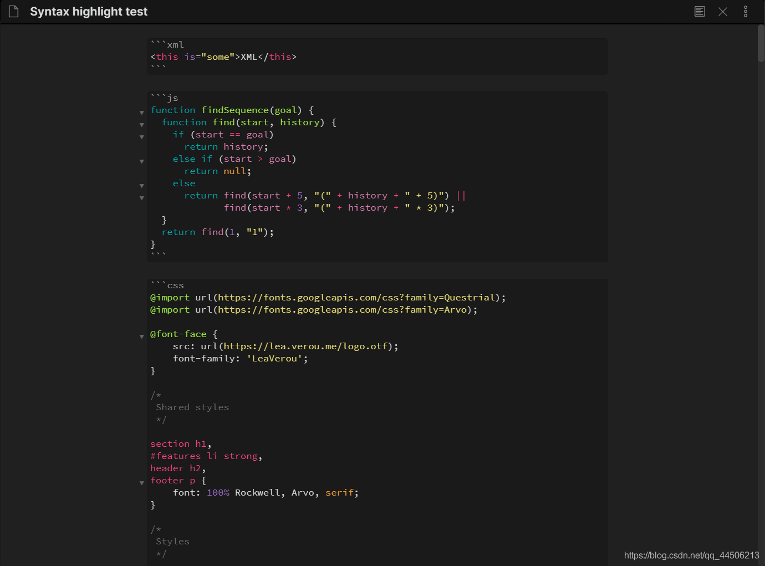Click the Questrial font @import URL
Image resolution: width=765 pixels, height=566 pixels.
coord(356,298)
